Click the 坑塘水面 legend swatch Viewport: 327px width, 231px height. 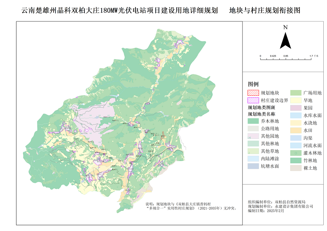pos(253,166)
